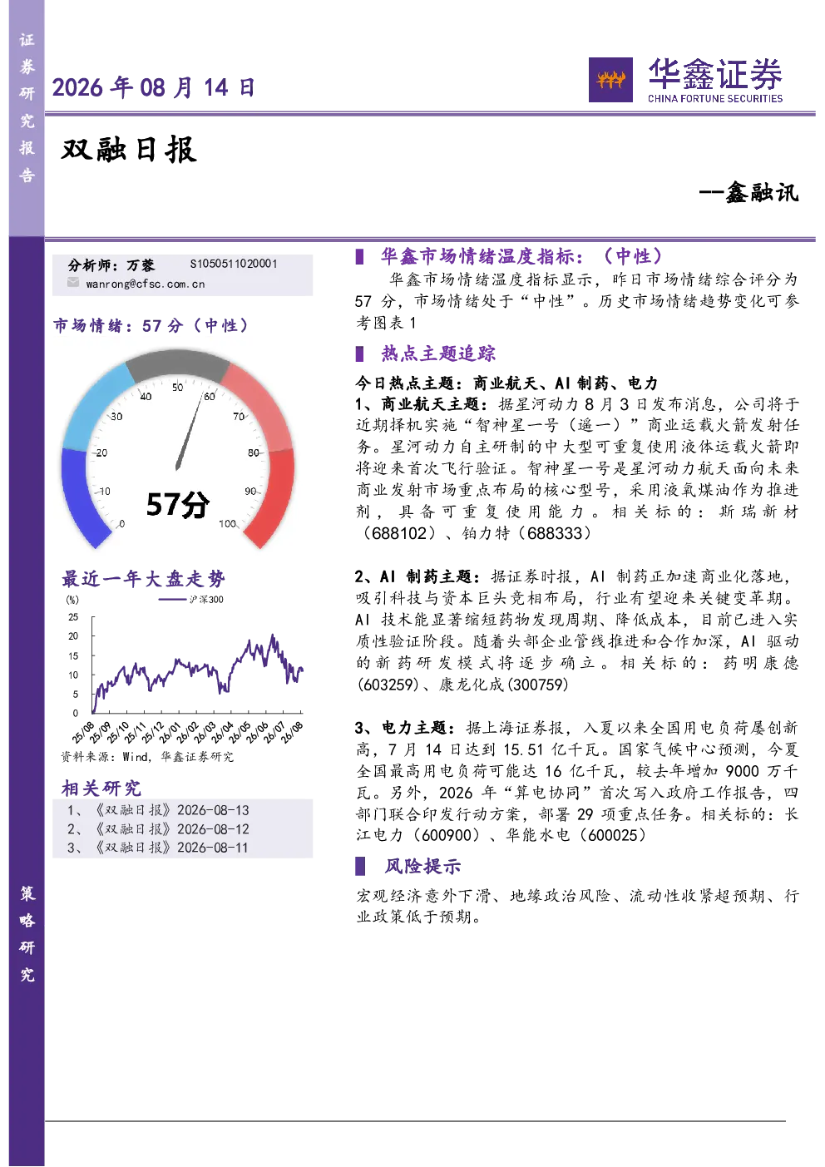This screenshot has height=1167, width=825.
Task: Click the heading 风险提示
Action: tap(422, 867)
